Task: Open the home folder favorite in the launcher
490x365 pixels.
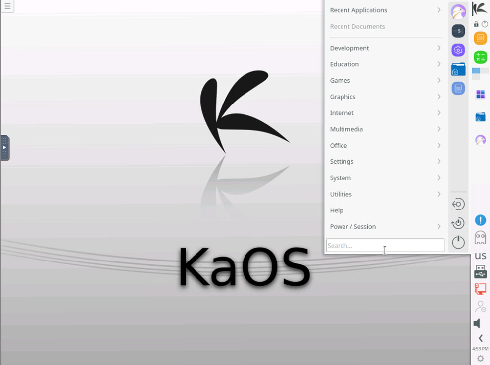Action: coord(458,69)
